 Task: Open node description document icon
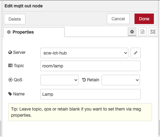(142, 32)
